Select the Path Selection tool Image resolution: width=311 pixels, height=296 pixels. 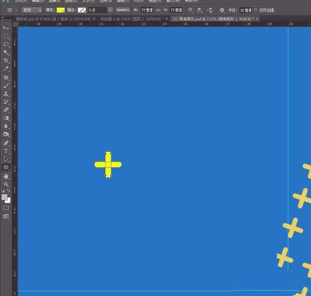tap(6, 159)
